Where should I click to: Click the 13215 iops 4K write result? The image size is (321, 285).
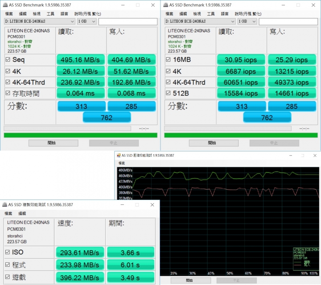pyautogui.click(x=292, y=71)
